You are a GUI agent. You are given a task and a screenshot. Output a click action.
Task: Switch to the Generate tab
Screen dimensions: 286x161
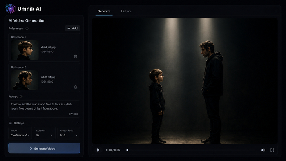coord(104,11)
